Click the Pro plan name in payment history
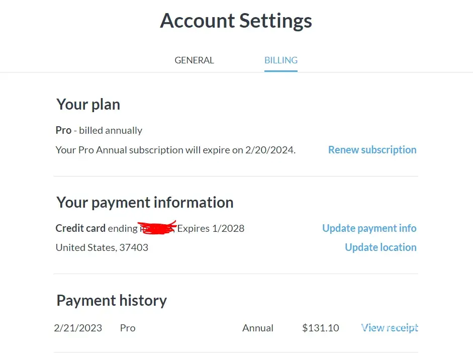 click(x=128, y=328)
